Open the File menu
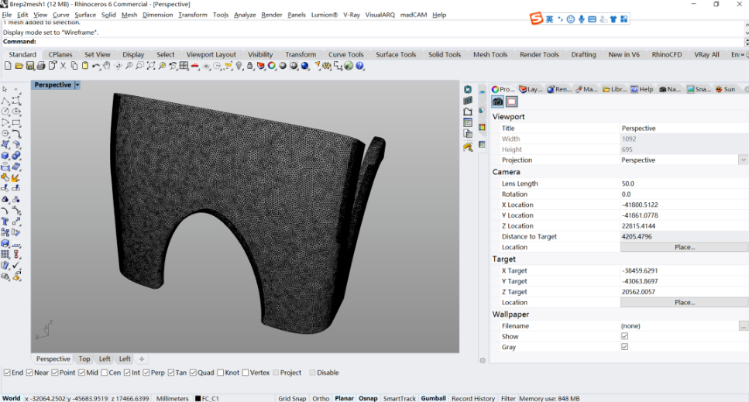Image resolution: width=749 pixels, height=402 pixels. [7, 15]
